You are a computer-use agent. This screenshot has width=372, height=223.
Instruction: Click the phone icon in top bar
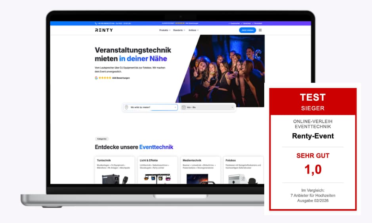[x=96, y=23]
